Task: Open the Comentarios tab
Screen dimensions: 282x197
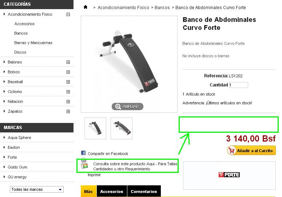Action: click(144, 192)
